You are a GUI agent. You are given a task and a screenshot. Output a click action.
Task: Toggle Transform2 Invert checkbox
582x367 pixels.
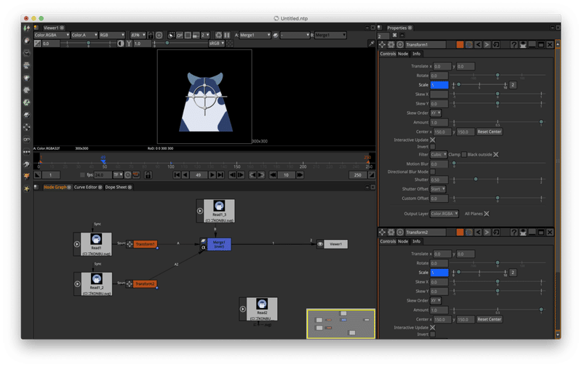[x=432, y=334]
